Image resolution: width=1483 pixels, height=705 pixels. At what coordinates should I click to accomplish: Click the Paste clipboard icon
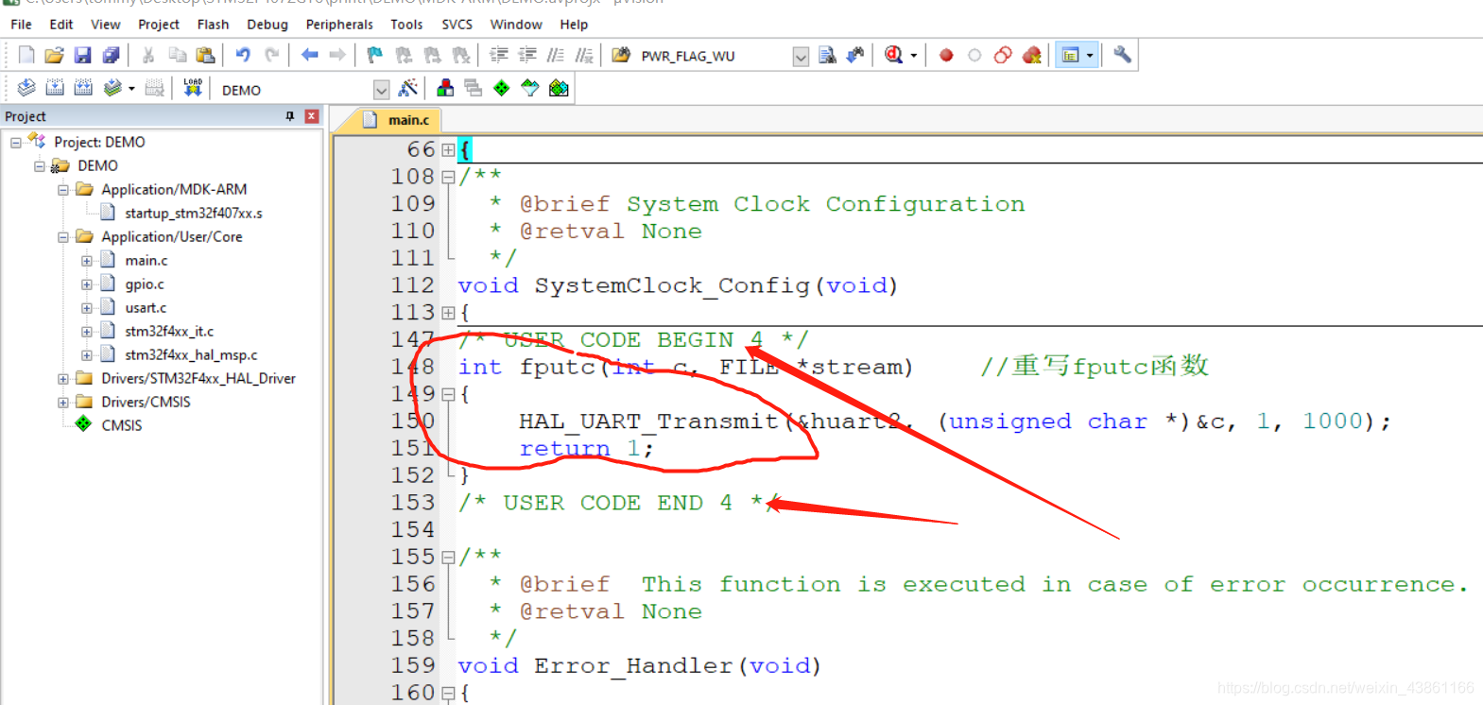point(205,56)
